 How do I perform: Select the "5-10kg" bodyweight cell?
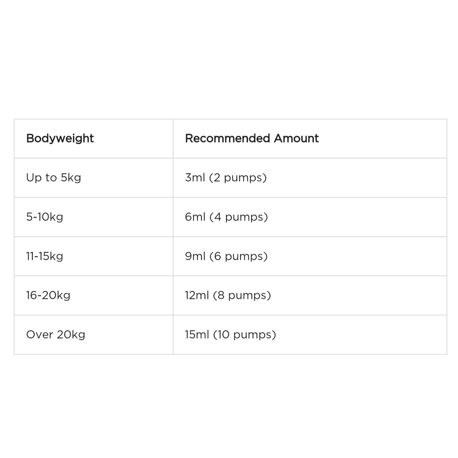click(45, 217)
